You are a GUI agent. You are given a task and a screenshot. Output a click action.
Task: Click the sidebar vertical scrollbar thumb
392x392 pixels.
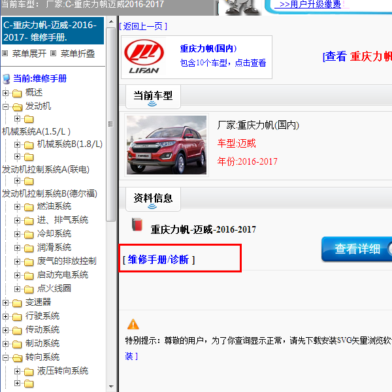[x=111, y=124]
